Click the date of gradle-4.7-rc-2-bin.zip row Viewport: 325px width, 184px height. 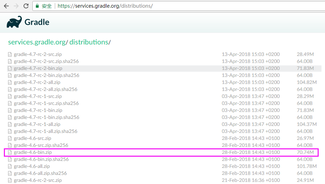tap(251, 68)
